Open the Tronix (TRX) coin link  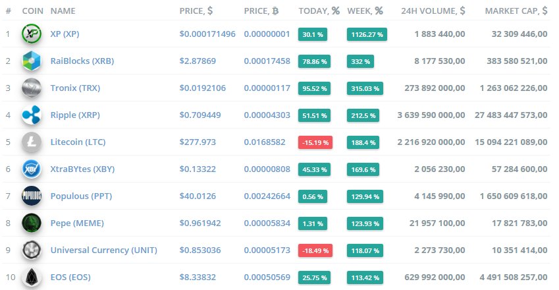click(75, 88)
